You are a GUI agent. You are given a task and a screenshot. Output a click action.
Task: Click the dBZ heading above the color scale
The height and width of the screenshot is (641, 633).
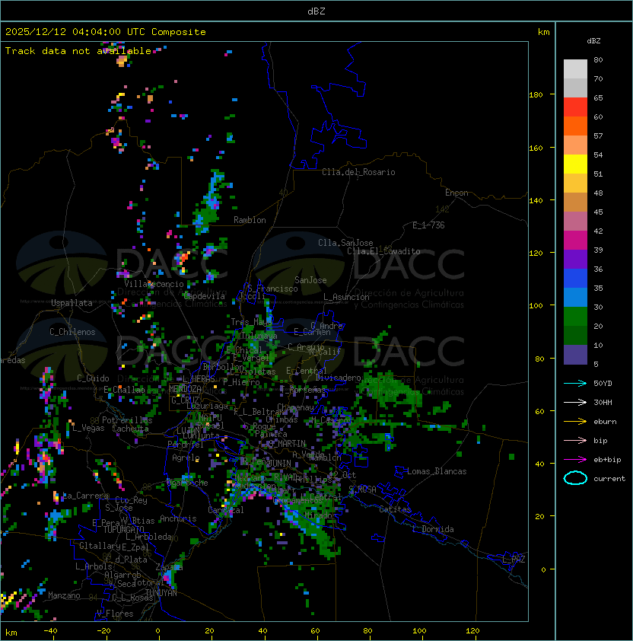pyautogui.click(x=593, y=41)
